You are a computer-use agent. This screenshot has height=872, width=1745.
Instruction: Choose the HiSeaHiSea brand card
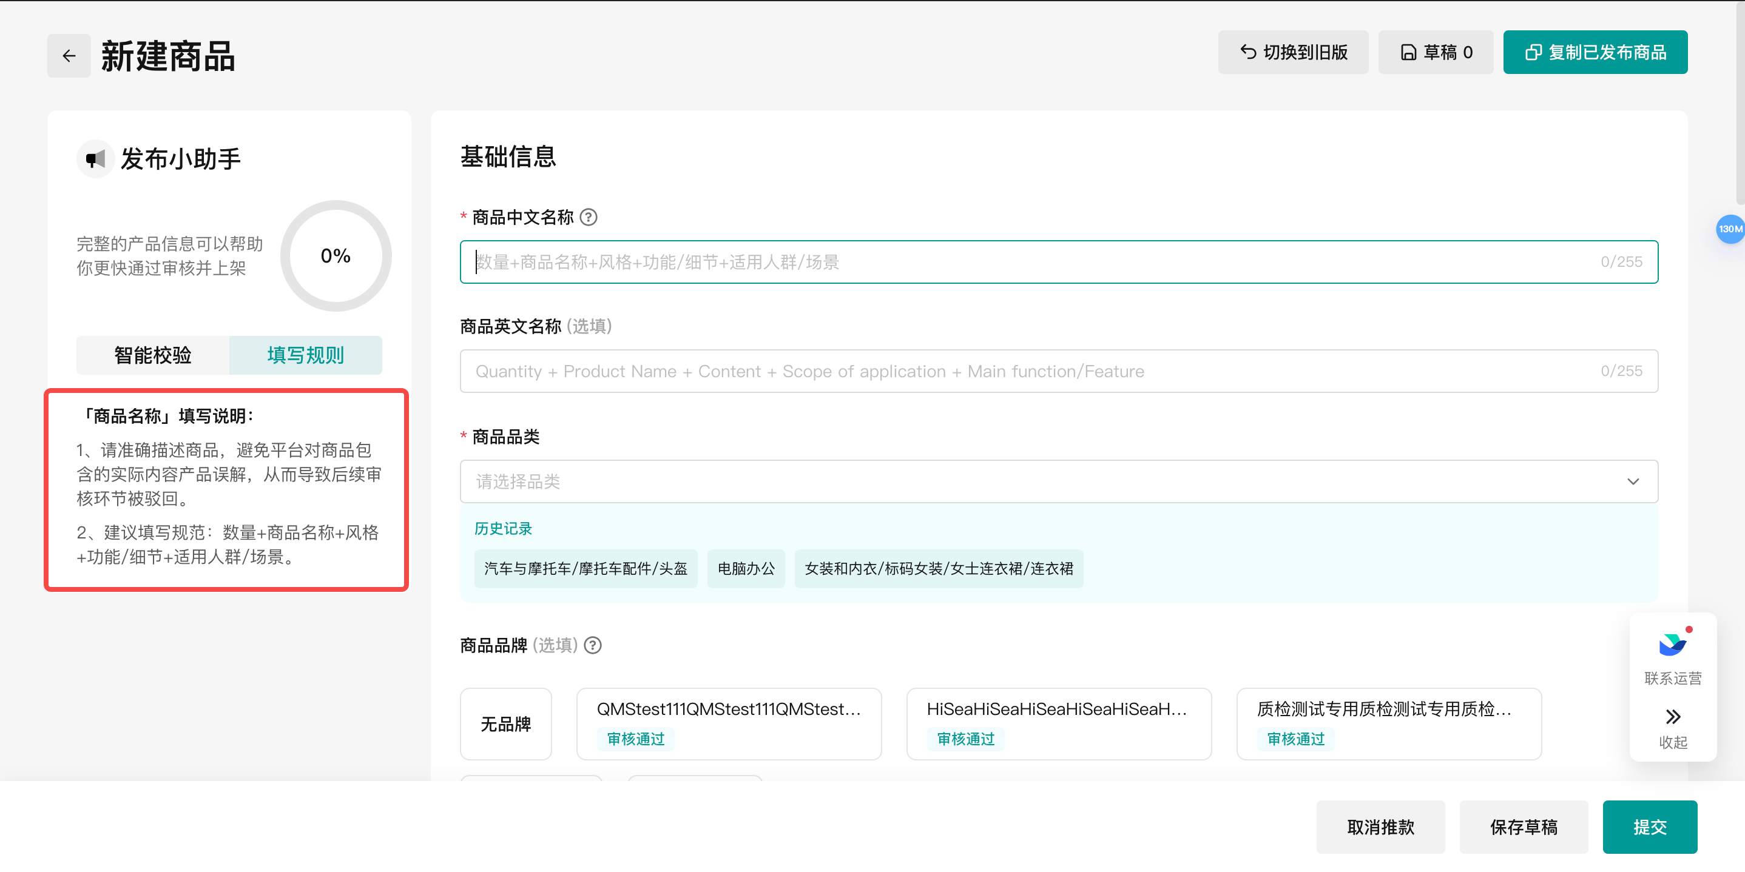pyautogui.click(x=1059, y=725)
